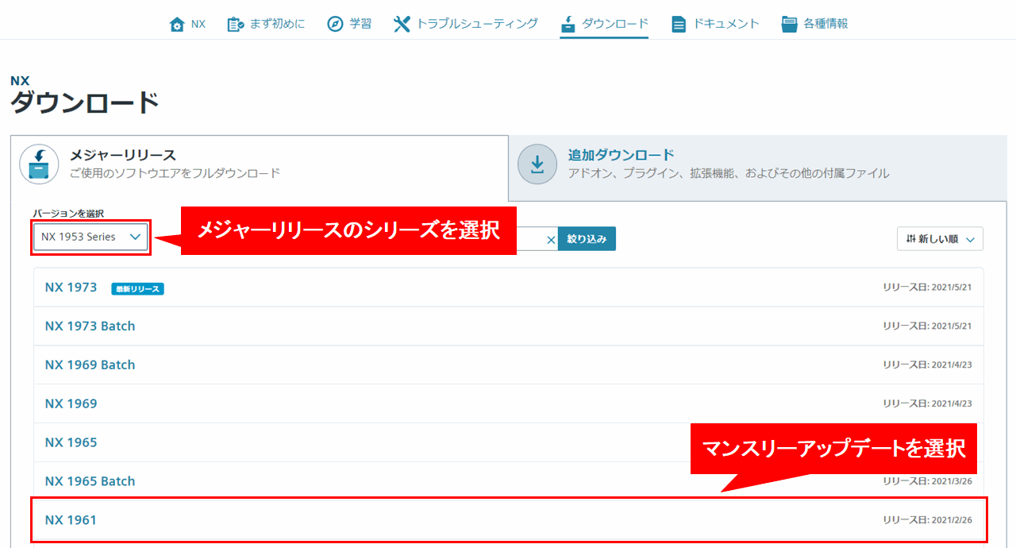This screenshot has height=548, width=1016.
Task: Click the NX home icon in top navigation
Action: (x=177, y=25)
